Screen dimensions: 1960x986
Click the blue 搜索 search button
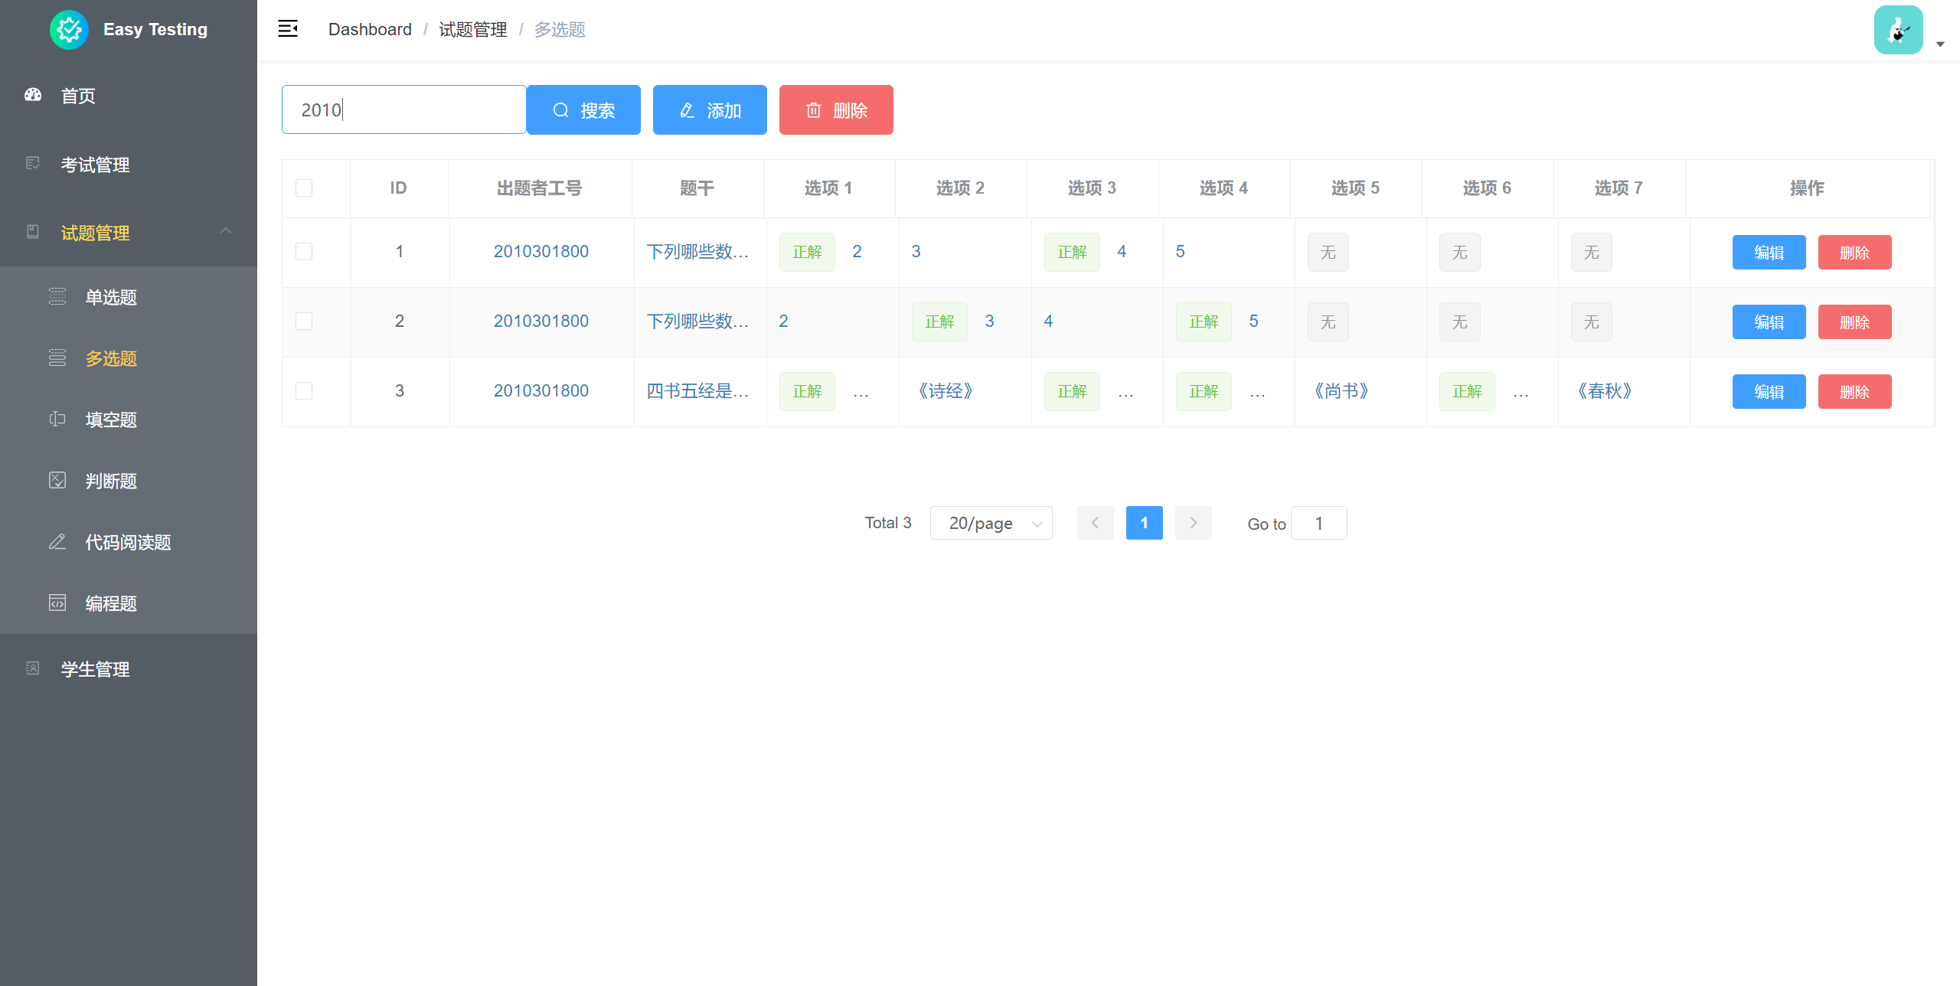583,110
